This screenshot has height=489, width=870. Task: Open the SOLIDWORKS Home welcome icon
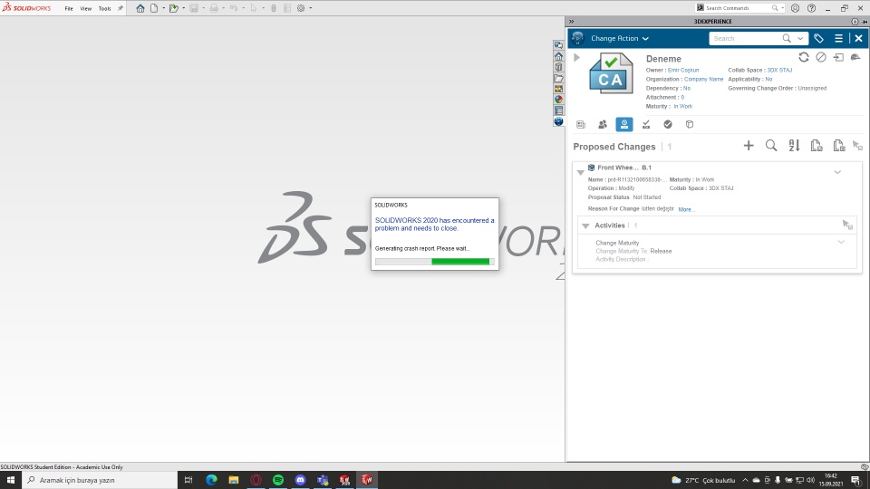point(140,8)
